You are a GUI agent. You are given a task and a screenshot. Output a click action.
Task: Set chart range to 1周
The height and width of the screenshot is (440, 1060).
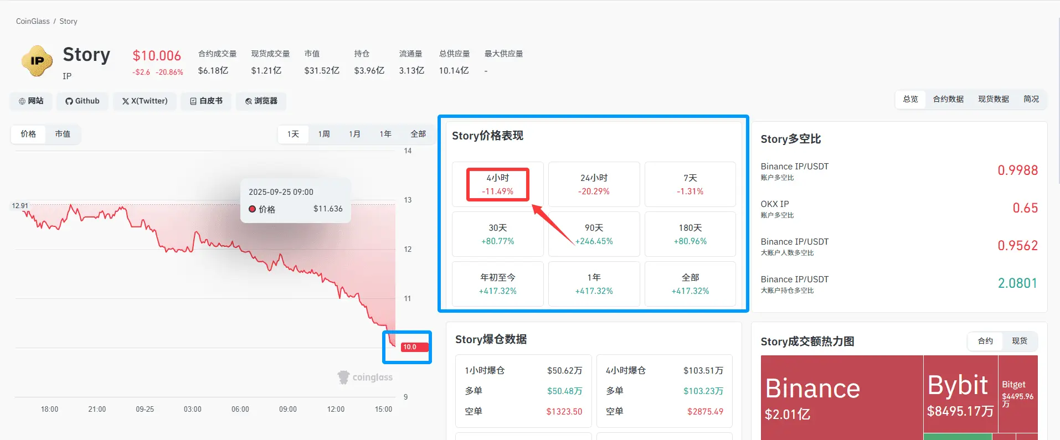coord(324,134)
